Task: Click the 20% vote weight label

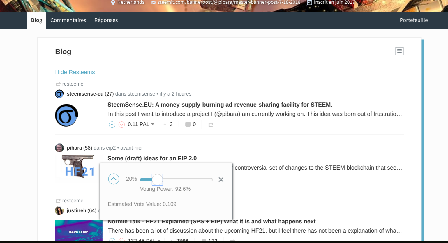Action: coord(131,179)
